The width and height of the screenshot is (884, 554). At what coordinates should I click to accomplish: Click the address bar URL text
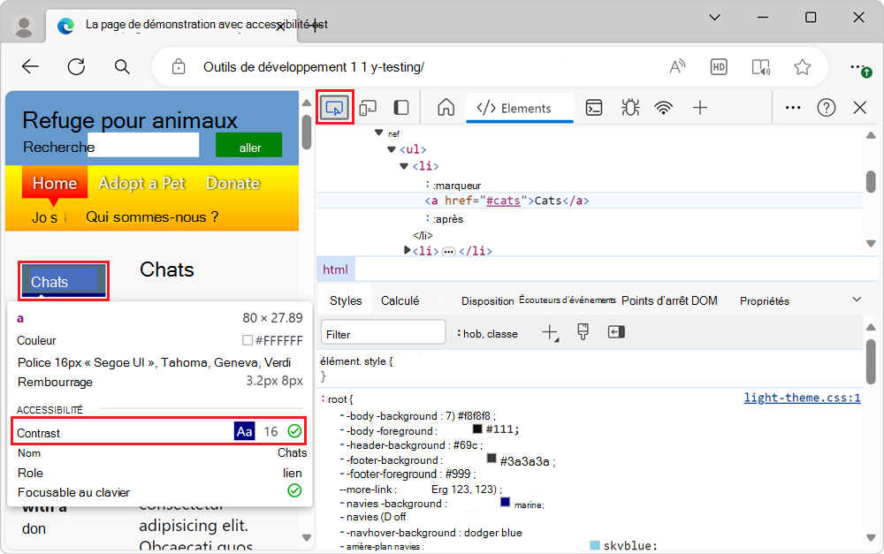pyautogui.click(x=314, y=67)
